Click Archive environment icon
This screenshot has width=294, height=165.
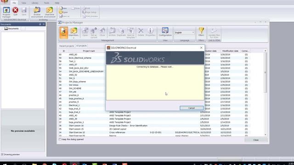coord(37,12)
